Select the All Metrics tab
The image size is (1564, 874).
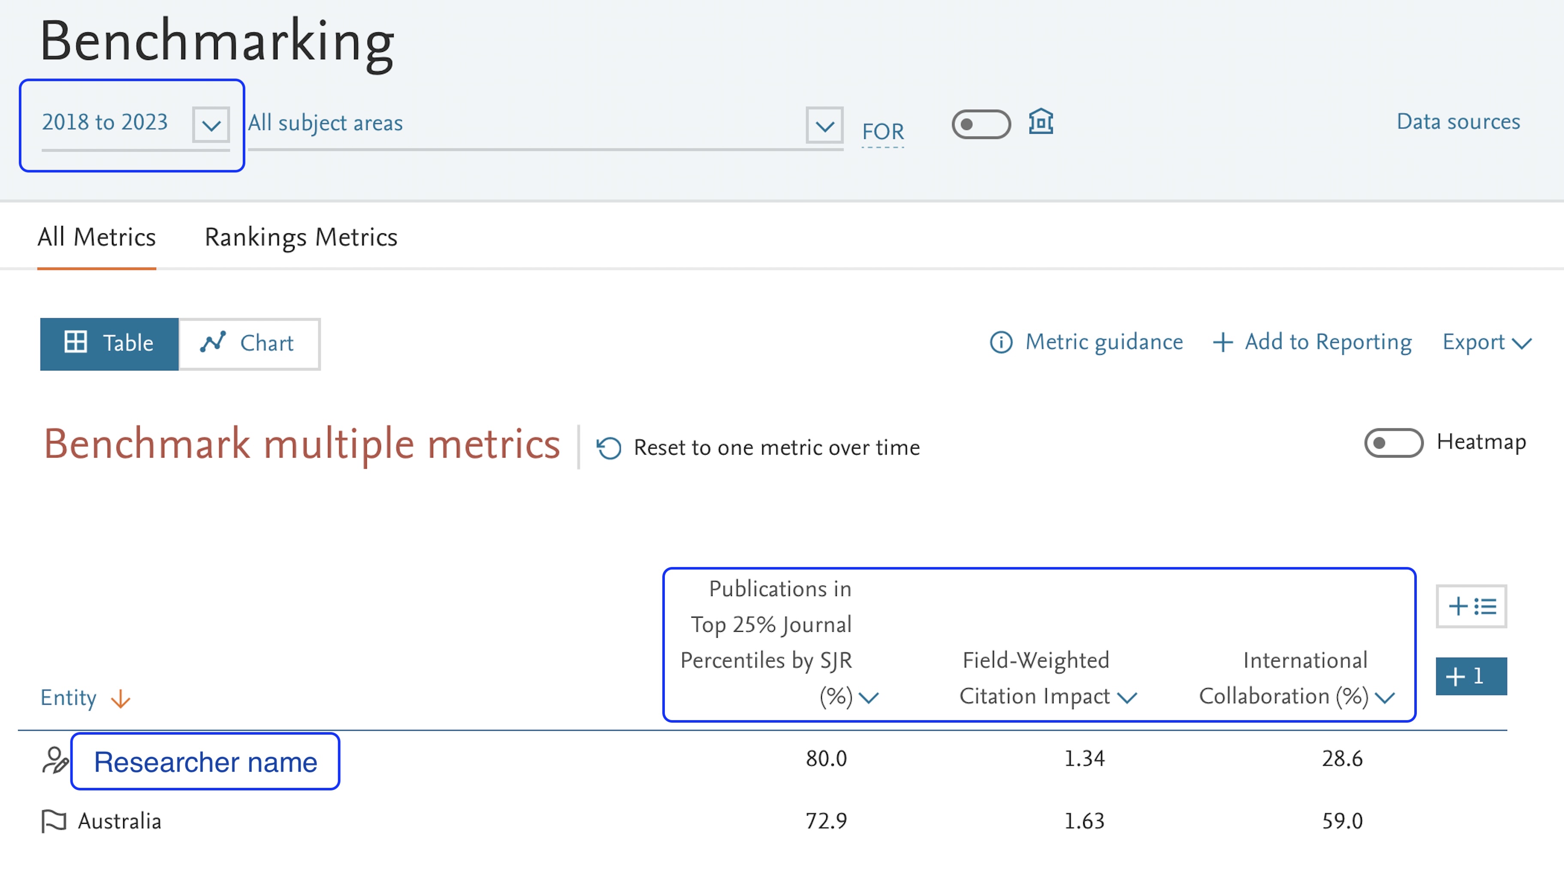[x=97, y=237]
